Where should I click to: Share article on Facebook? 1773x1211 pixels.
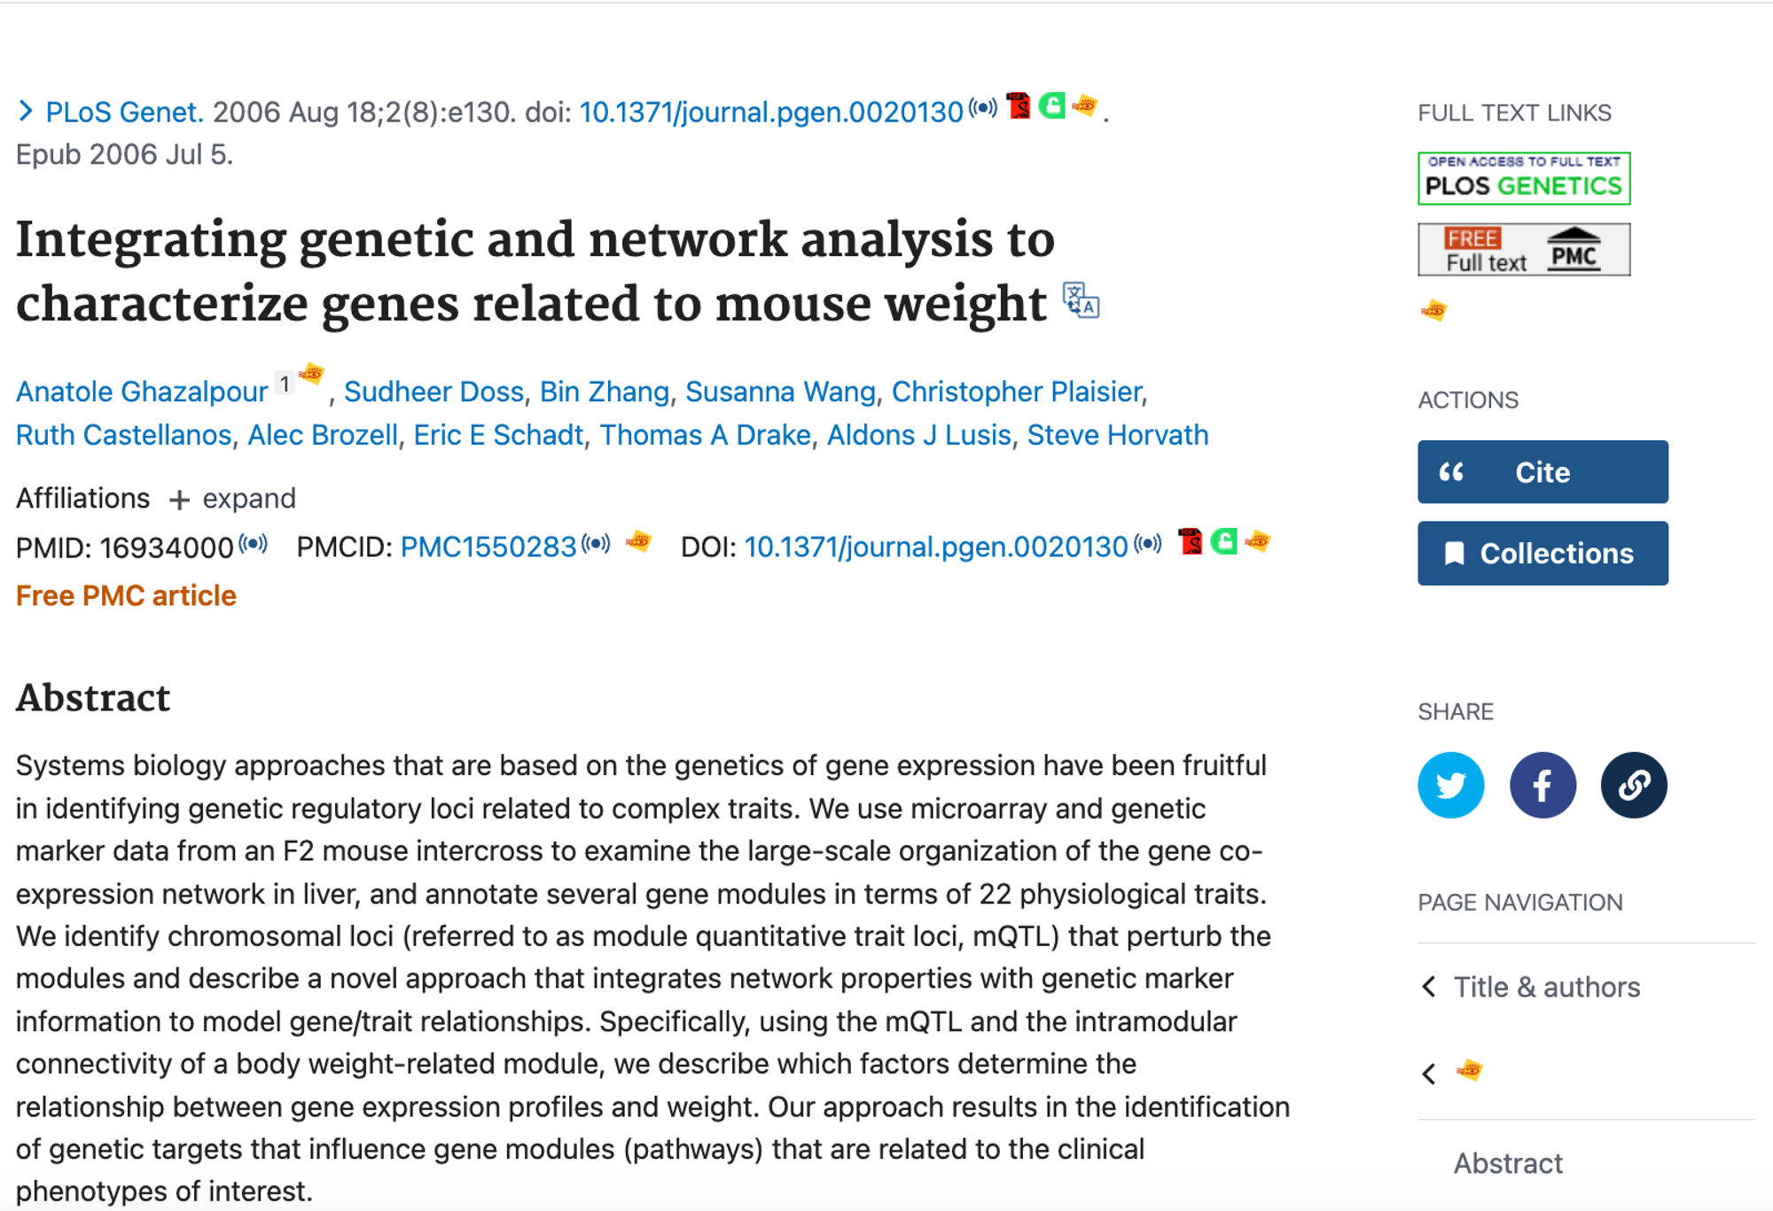click(1543, 785)
